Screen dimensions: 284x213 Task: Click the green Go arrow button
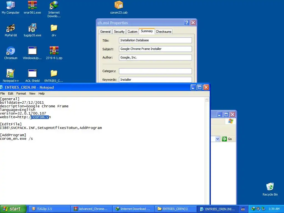click(224, 139)
